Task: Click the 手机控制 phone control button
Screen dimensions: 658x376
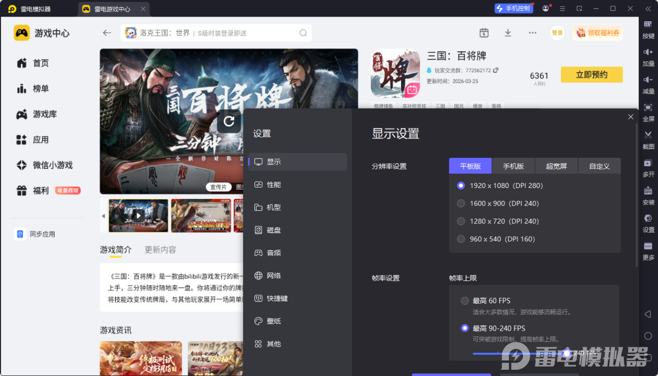Action: (x=514, y=8)
